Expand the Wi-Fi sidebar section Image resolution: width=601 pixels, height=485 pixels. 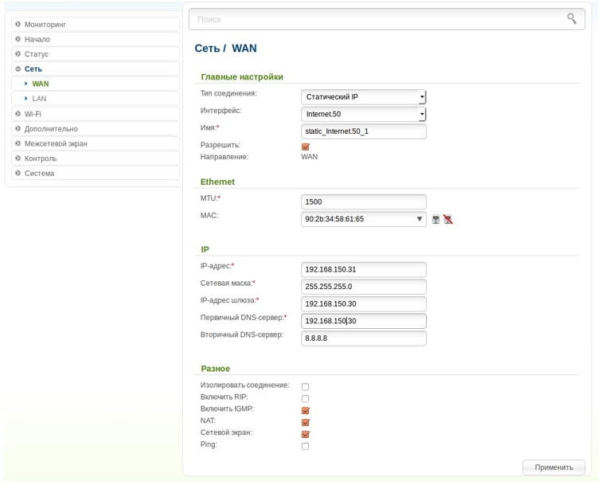33,114
